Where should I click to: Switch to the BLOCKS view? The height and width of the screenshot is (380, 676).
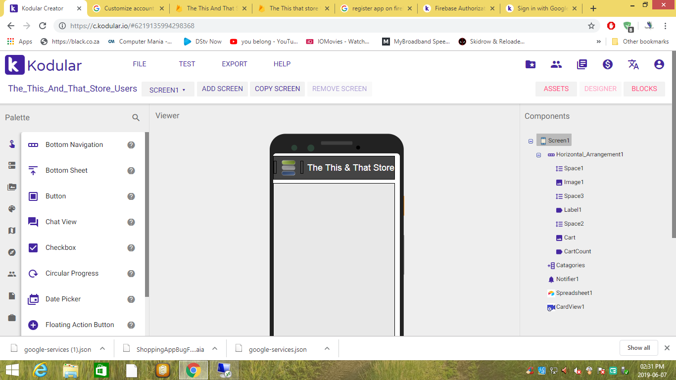coord(644,89)
